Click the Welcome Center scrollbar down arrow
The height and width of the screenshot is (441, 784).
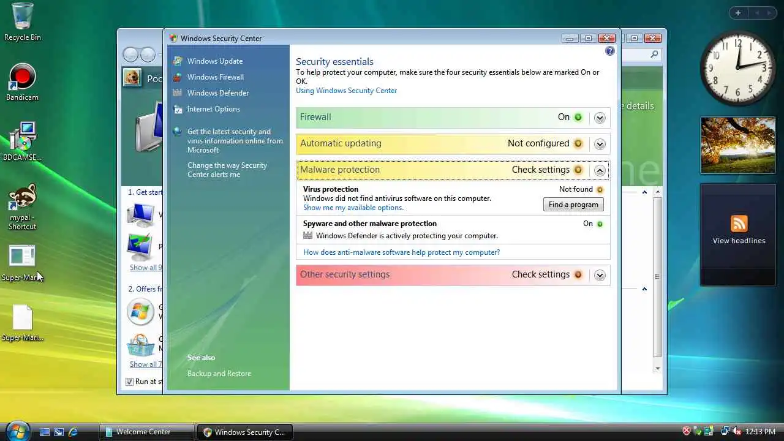pyautogui.click(x=658, y=368)
